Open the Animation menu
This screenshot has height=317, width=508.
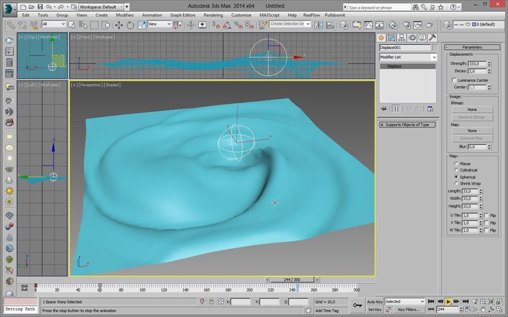[152, 15]
